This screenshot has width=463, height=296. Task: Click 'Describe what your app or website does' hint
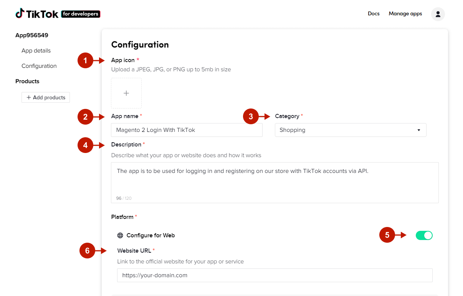click(186, 155)
